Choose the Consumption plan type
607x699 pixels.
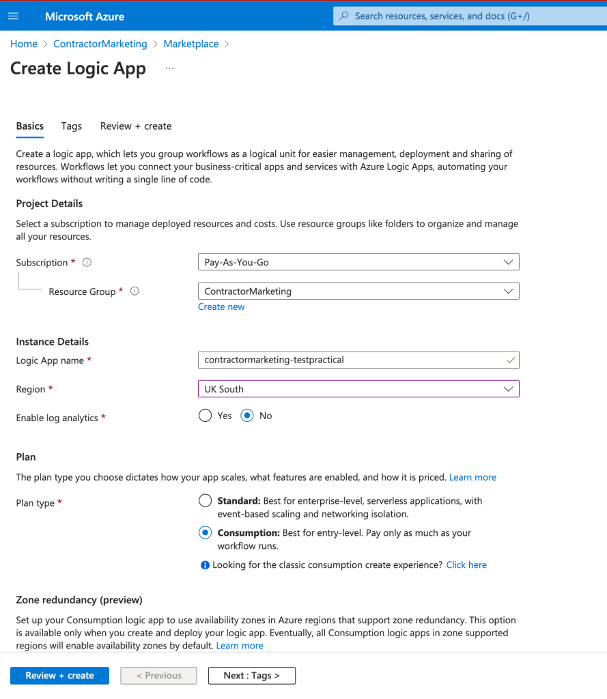coord(205,532)
